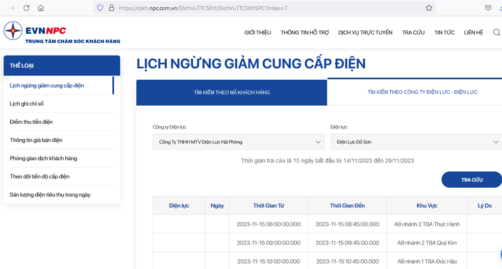
Task: Open the DỊCH VỤ TRỰC TUYẾN menu
Action: click(x=365, y=32)
